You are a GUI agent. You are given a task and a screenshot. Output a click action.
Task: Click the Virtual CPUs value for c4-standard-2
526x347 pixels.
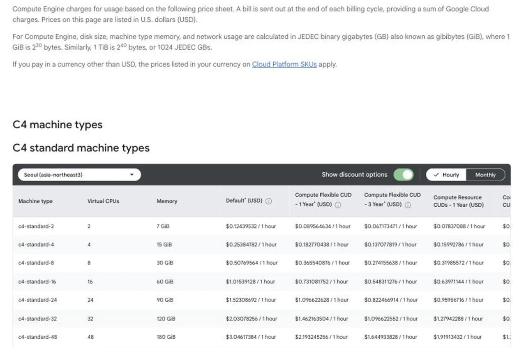pyautogui.click(x=89, y=226)
